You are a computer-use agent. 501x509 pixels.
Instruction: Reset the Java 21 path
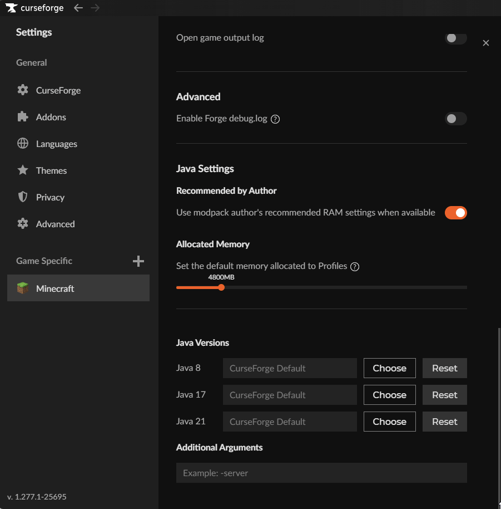[x=445, y=422]
